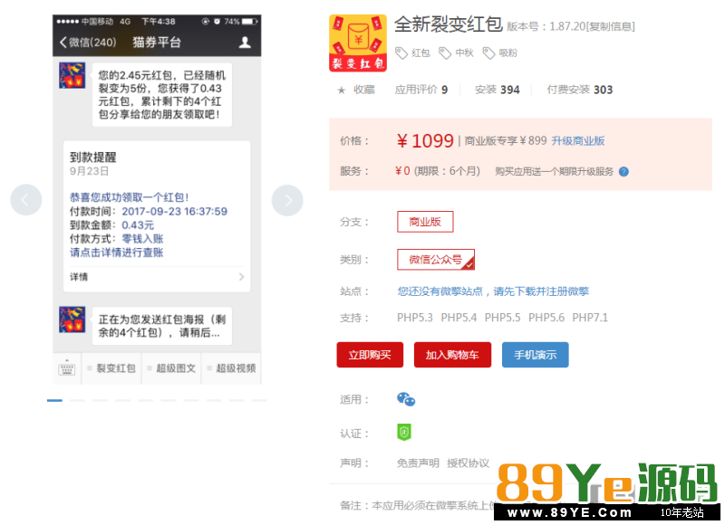Tap 请点击详情进行查账 in the payment card

(117, 253)
